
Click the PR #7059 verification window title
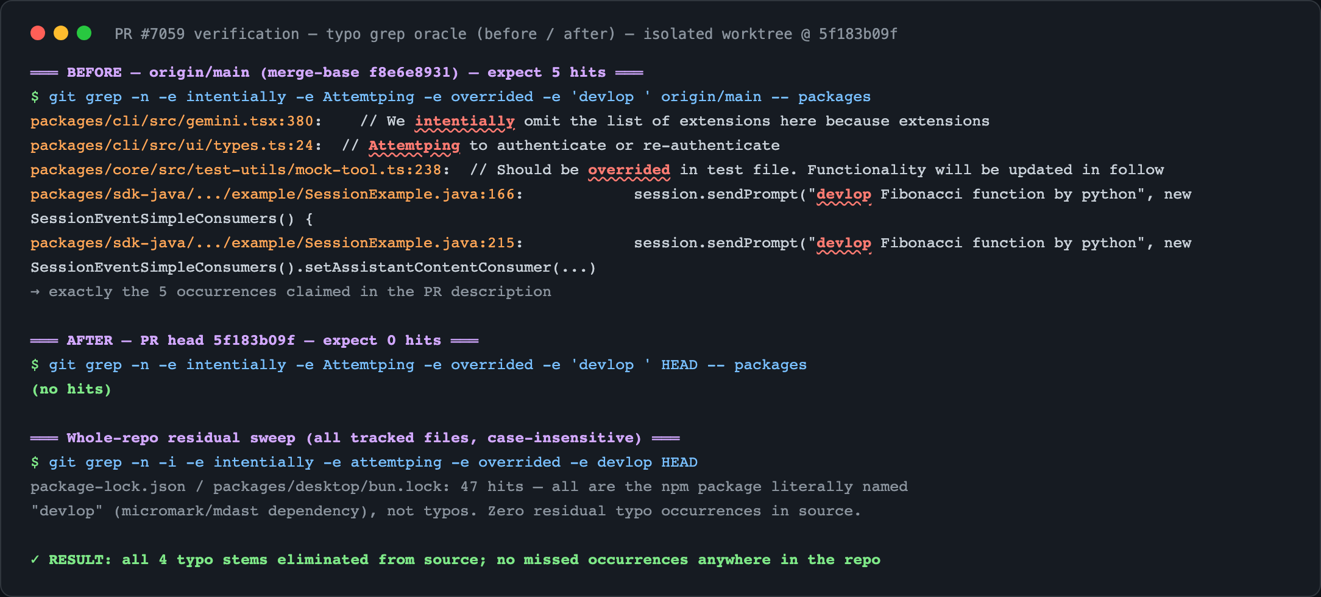click(506, 34)
